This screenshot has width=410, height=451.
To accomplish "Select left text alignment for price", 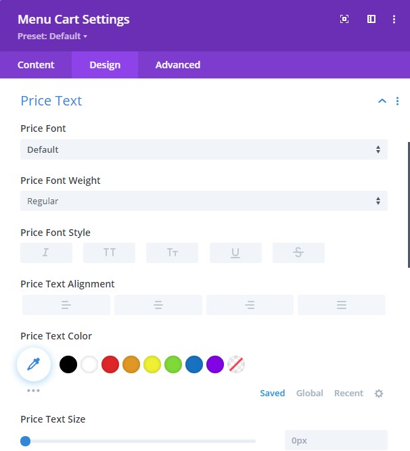I will (x=66, y=305).
